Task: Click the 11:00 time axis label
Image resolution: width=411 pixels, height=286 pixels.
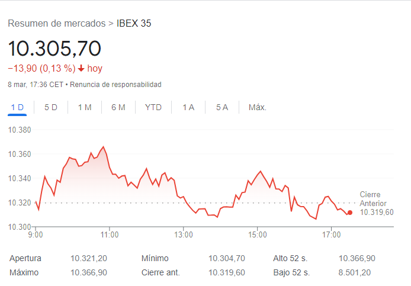Action: point(110,235)
